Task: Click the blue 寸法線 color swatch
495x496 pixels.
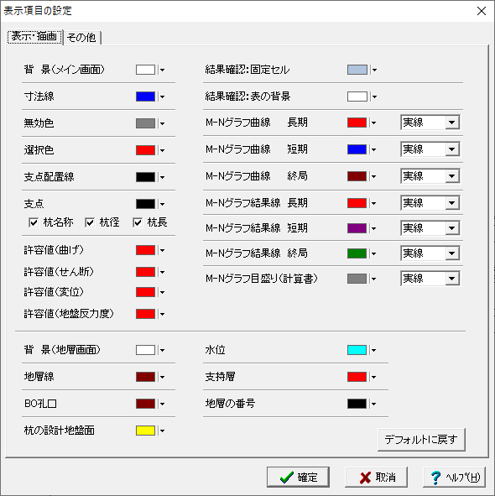Action: (x=145, y=97)
